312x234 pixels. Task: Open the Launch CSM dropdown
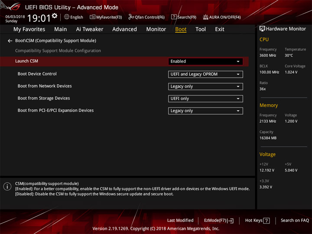click(205, 62)
